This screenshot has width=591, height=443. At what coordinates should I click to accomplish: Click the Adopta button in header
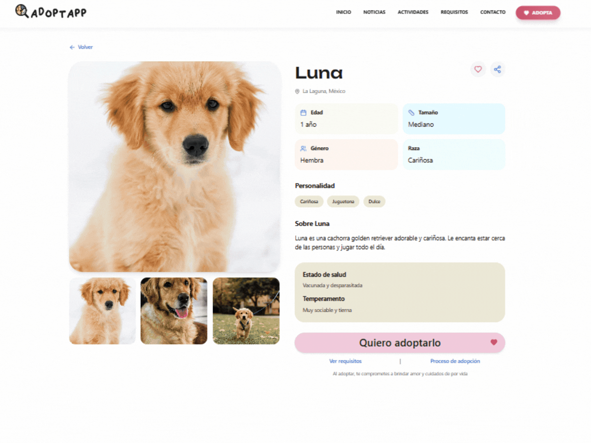click(x=538, y=13)
